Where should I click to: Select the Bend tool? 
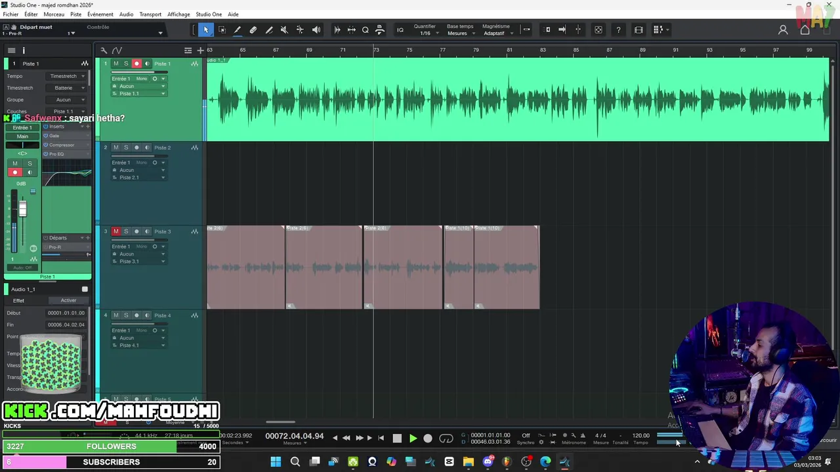click(300, 29)
